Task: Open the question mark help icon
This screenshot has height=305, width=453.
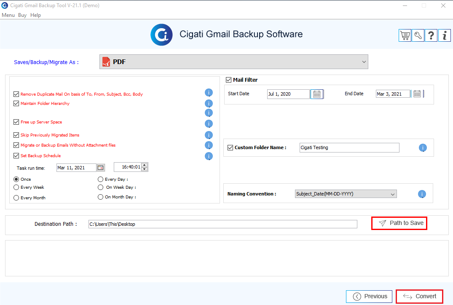Action: coord(431,35)
